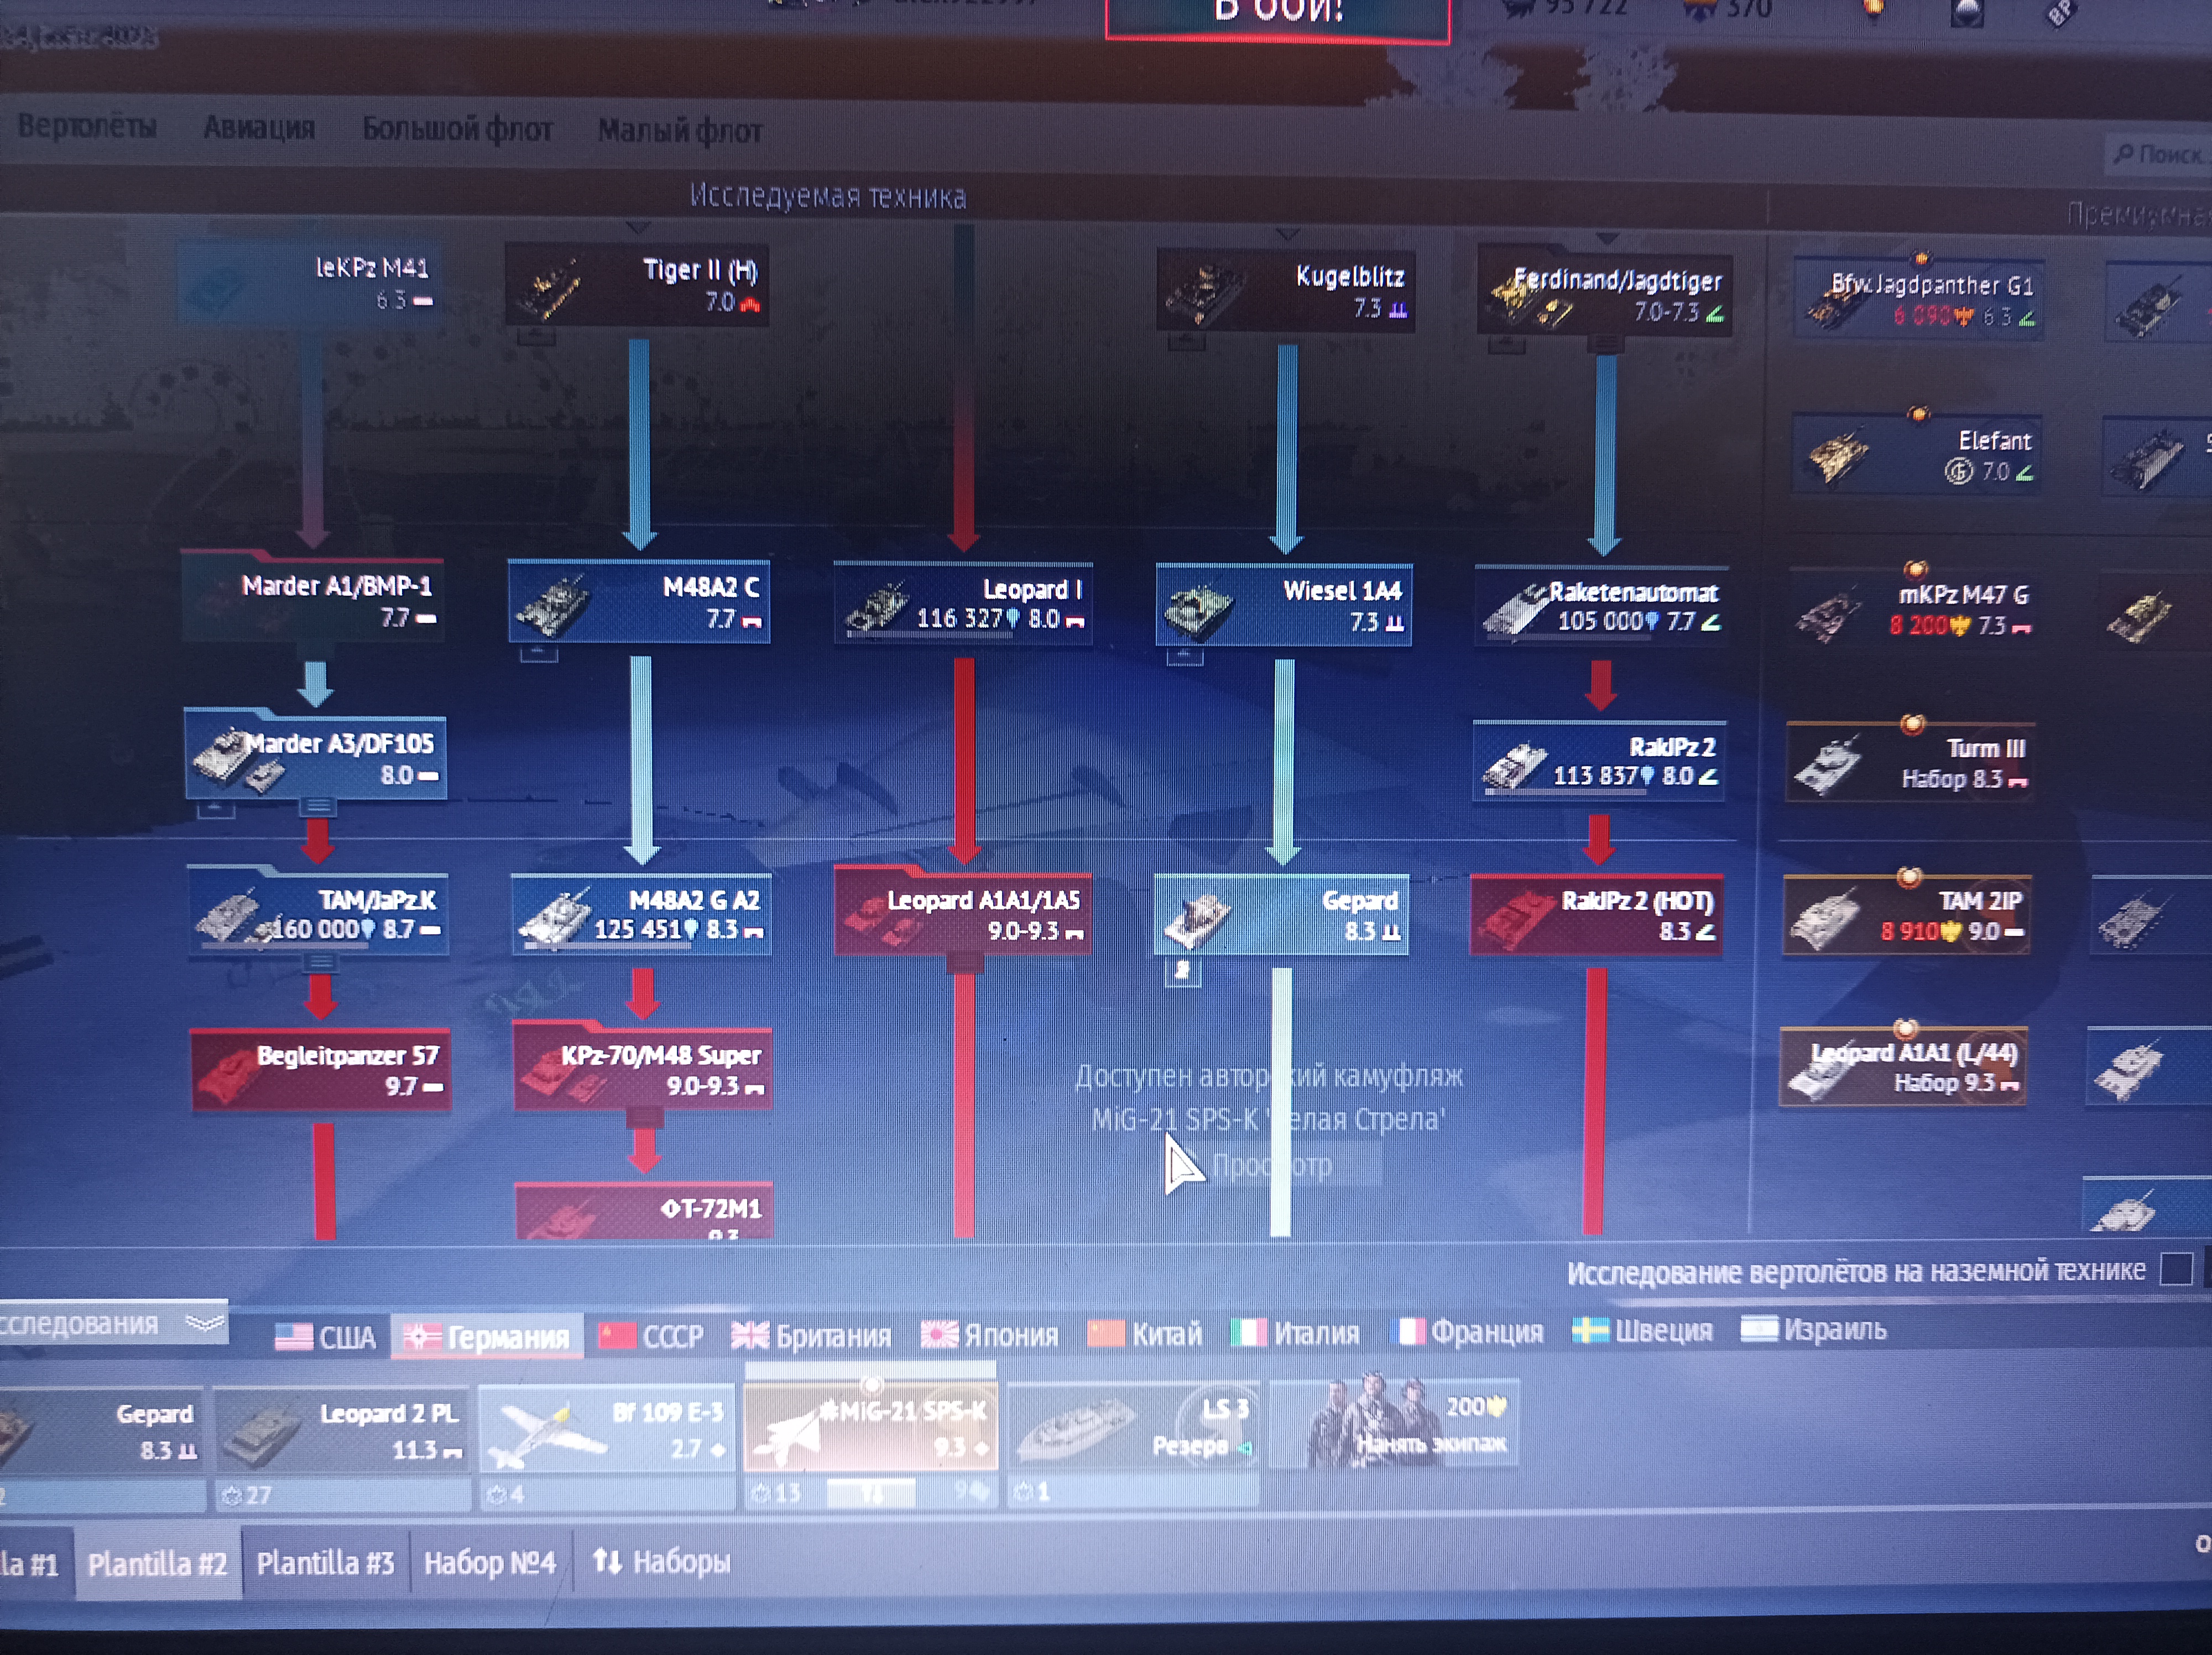Image resolution: width=2212 pixels, height=1655 pixels.
Task: Expand the TAM/JaPz.K group list
Action: tap(320, 962)
